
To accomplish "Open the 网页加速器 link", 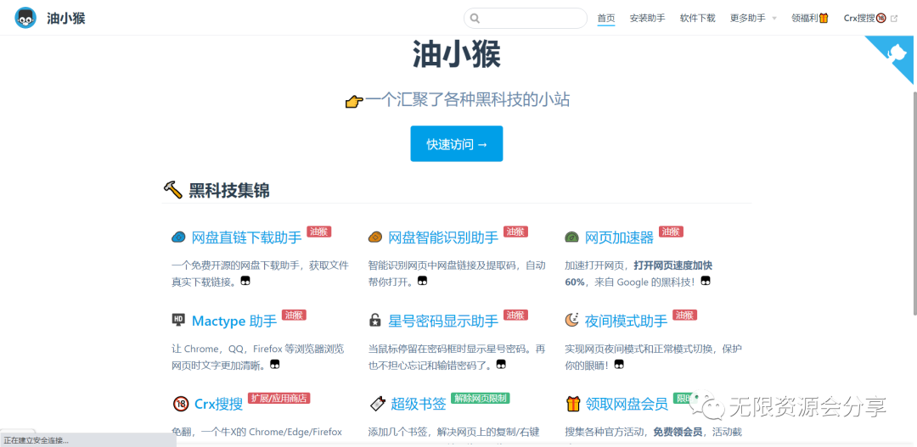I will [x=619, y=237].
